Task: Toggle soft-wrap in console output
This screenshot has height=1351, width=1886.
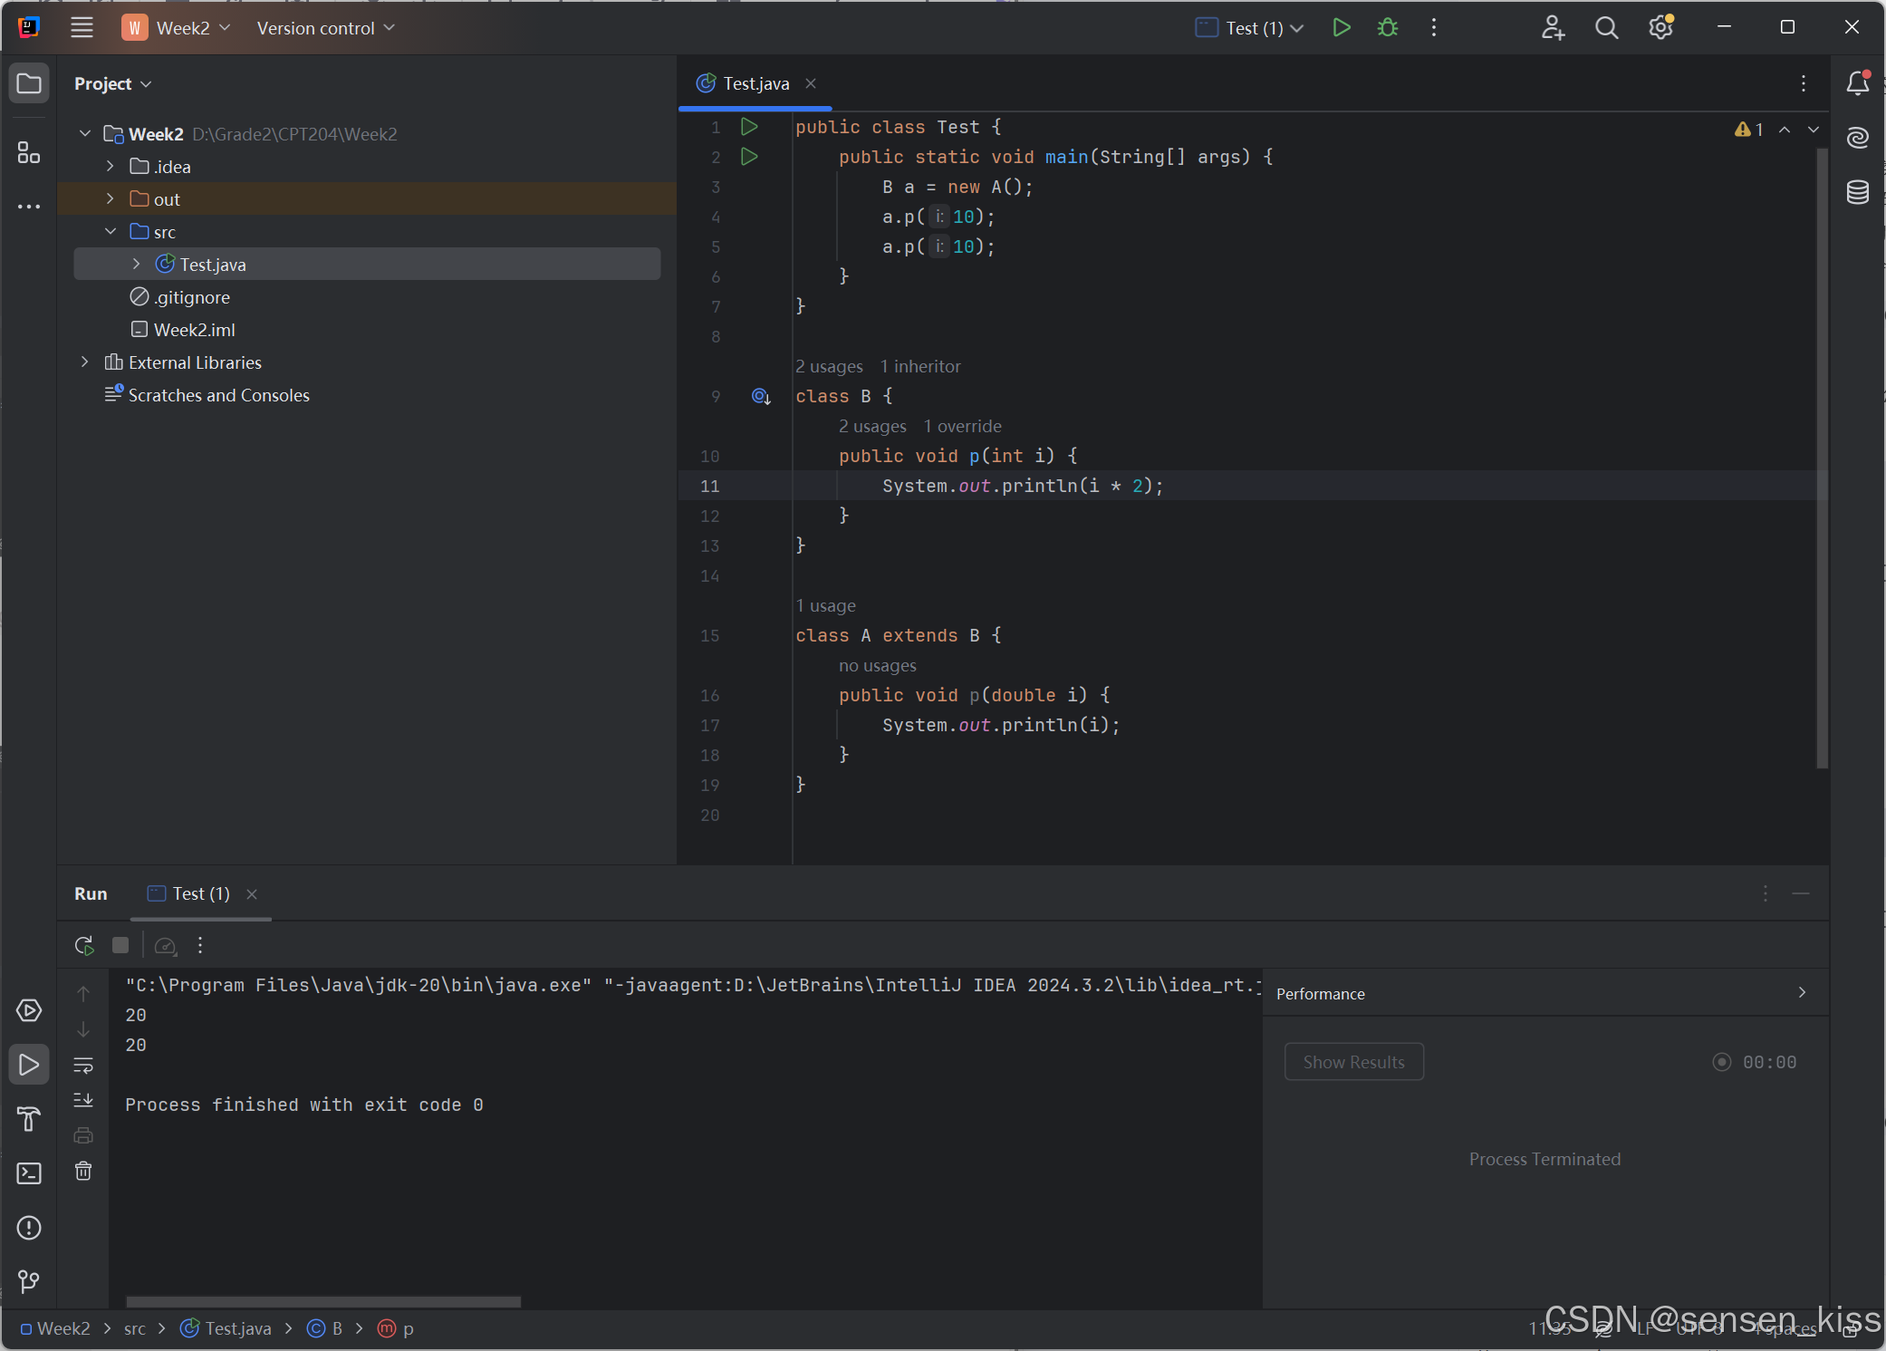Action: pyautogui.click(x=83, y=1065)
